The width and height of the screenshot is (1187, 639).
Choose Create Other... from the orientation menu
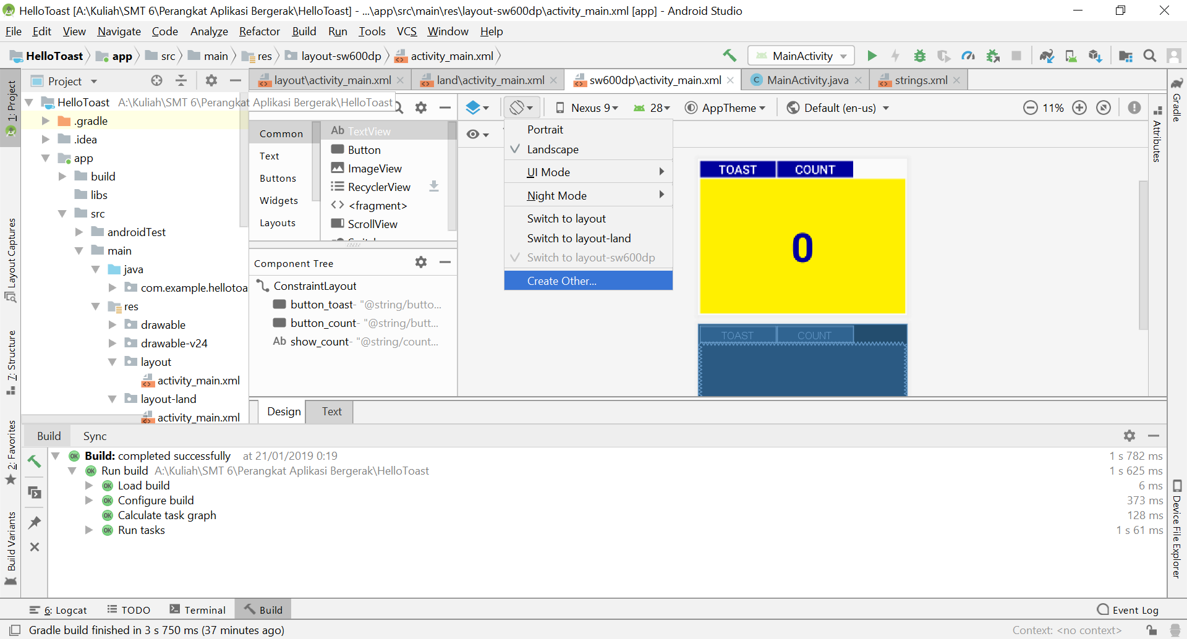pos(561,281)
